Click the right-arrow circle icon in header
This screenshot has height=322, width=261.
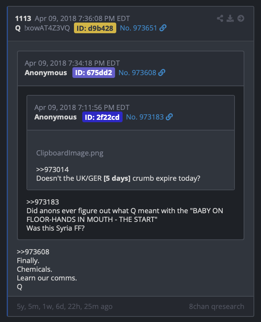(241, 18)
